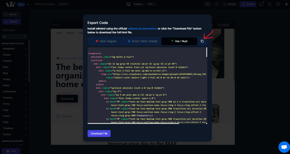Viewport: 290px width, 154px height.
Task: Click the redo arrow in top bar
Action: 216,4
